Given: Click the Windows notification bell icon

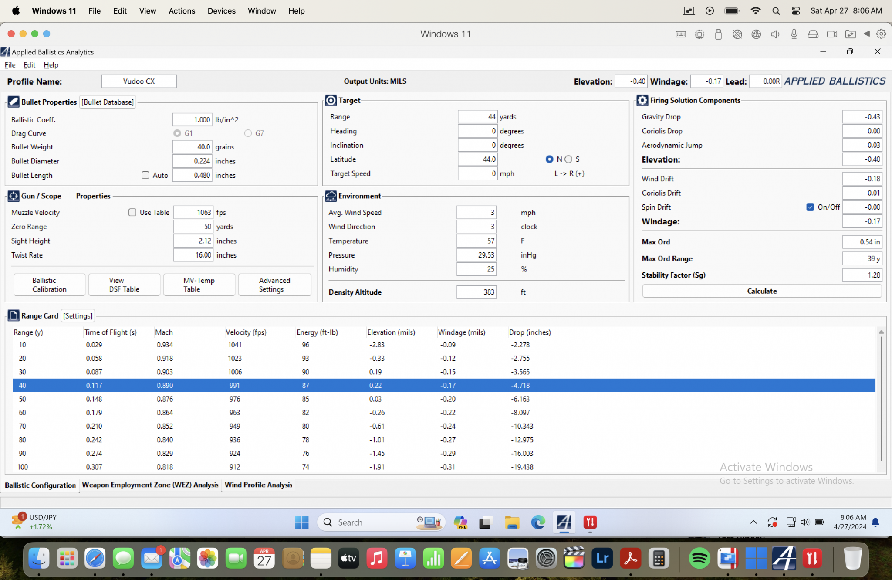Looking at the screenshot, I should 875,522.
